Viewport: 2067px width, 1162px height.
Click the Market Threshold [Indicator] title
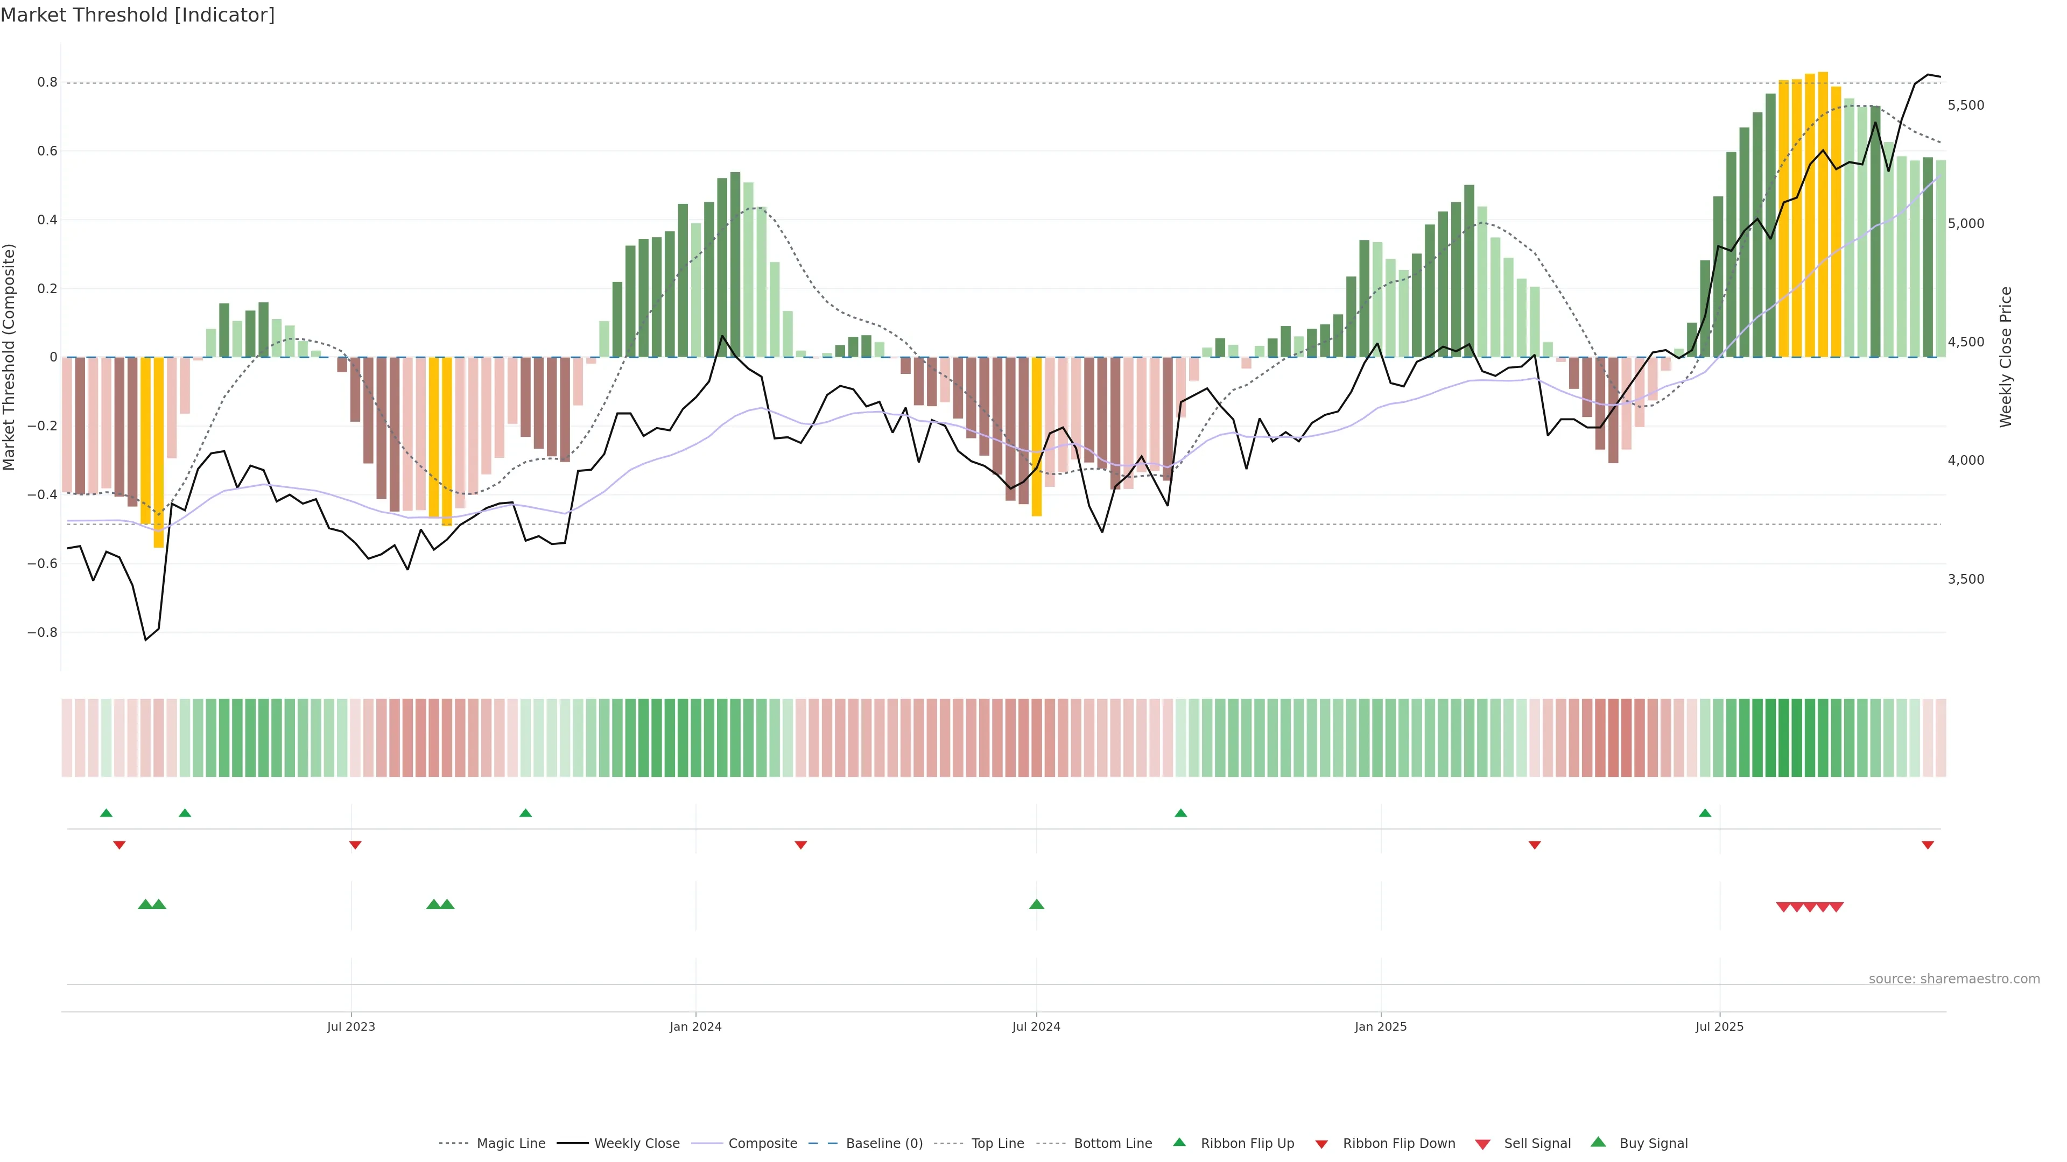pyautogui.click(x=137, y=15)
